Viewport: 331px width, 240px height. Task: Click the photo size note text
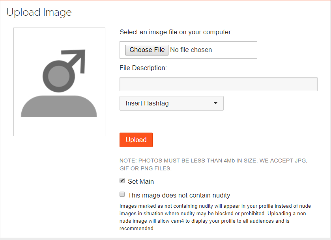point(213,164)
